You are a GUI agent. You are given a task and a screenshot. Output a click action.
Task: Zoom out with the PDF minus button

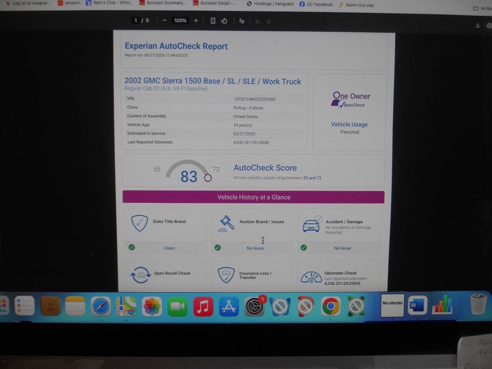click(165, 21)
